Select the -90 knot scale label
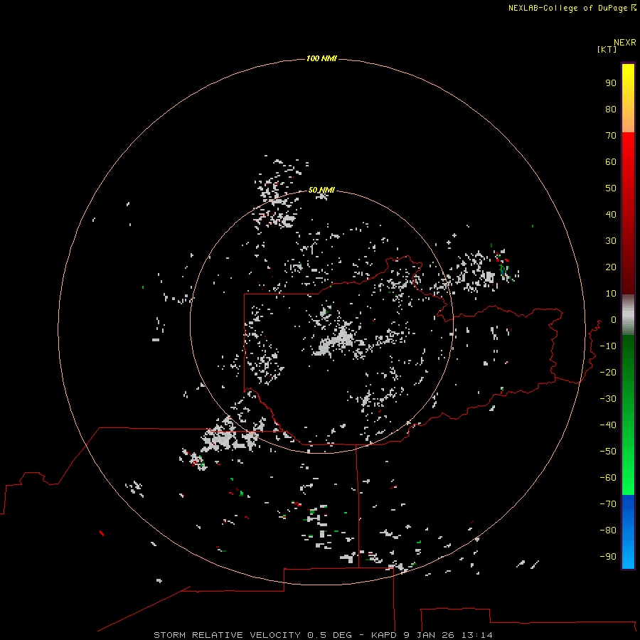This screenshot has height=640, width=640. [608, 557]
